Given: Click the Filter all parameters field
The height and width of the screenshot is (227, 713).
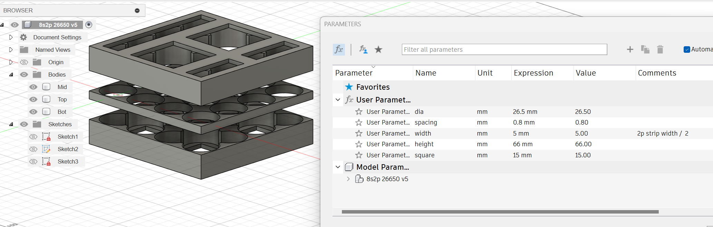Looking at the screenshot, I should click(x=504, y=49).
